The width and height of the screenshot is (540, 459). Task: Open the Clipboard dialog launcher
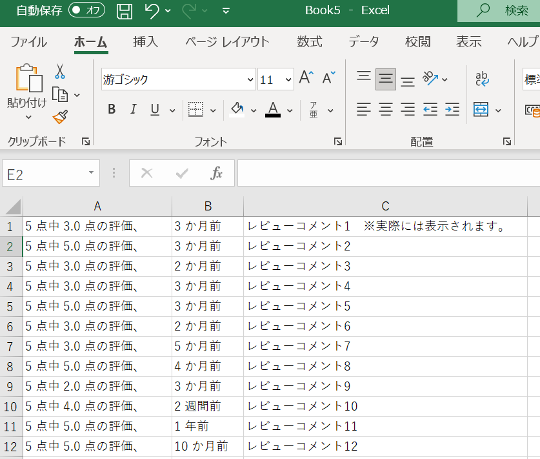click(85, 141)
